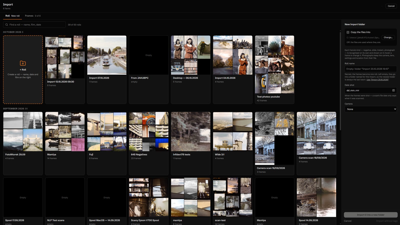
Task: Select the NLP Test scans roll
Action: point(65,201)
